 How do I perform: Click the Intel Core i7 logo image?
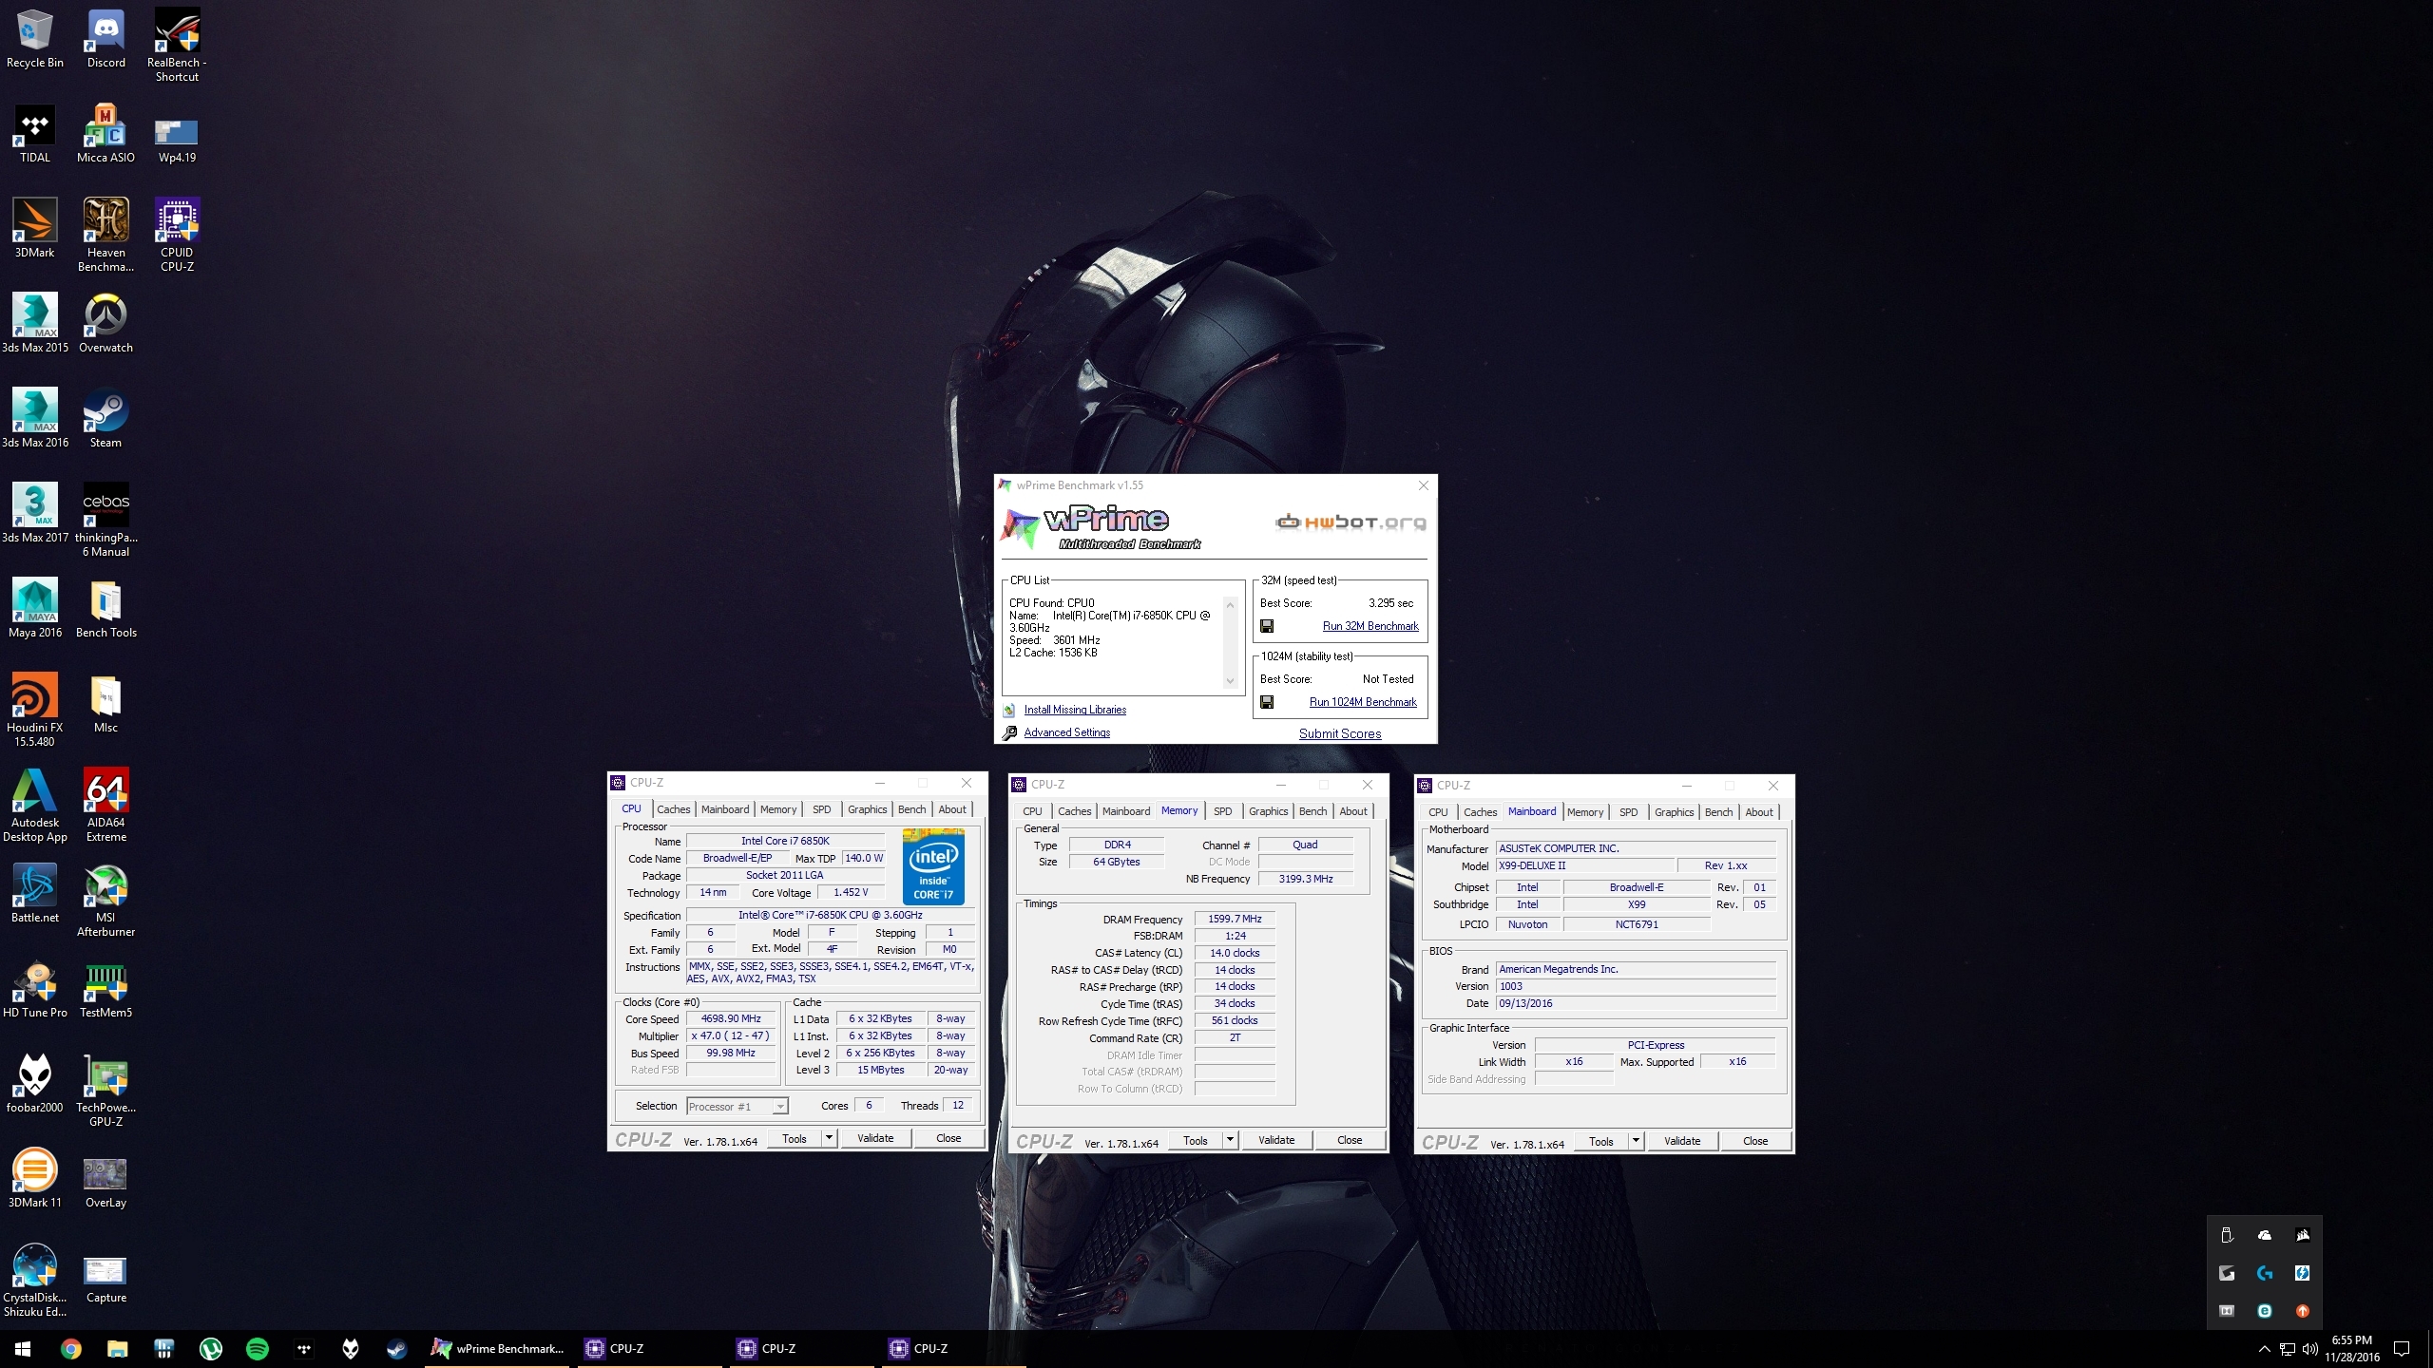(933, 866)
